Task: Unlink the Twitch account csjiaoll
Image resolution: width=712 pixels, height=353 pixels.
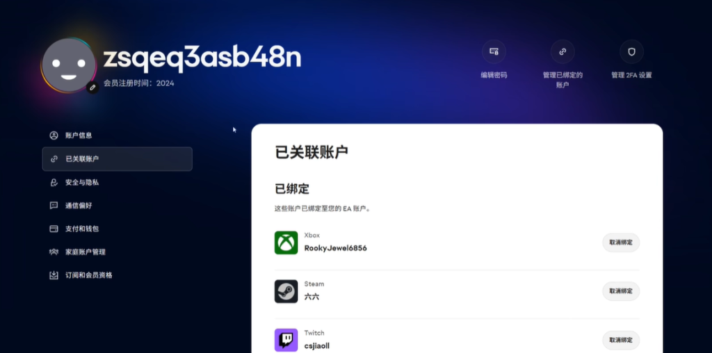Action: (620, 340)
